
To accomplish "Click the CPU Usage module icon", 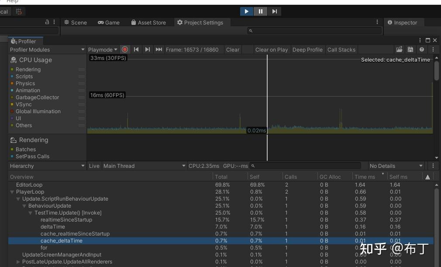I will pyautogui.click(x=14, y=60).
